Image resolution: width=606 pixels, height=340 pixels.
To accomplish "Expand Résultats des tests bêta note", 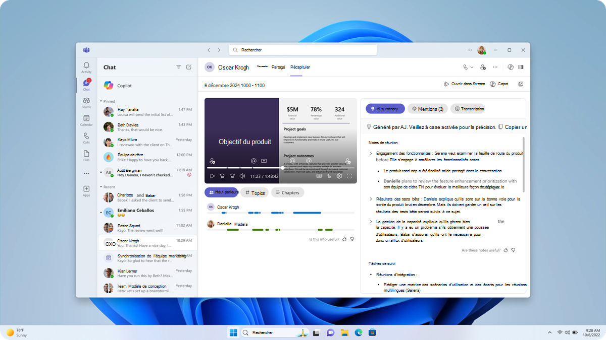I will pos(371,199).
